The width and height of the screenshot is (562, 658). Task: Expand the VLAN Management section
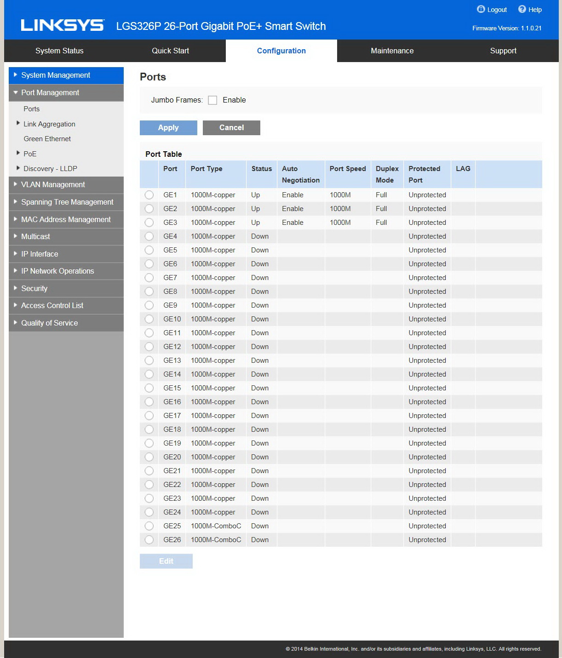click(66, 185)
